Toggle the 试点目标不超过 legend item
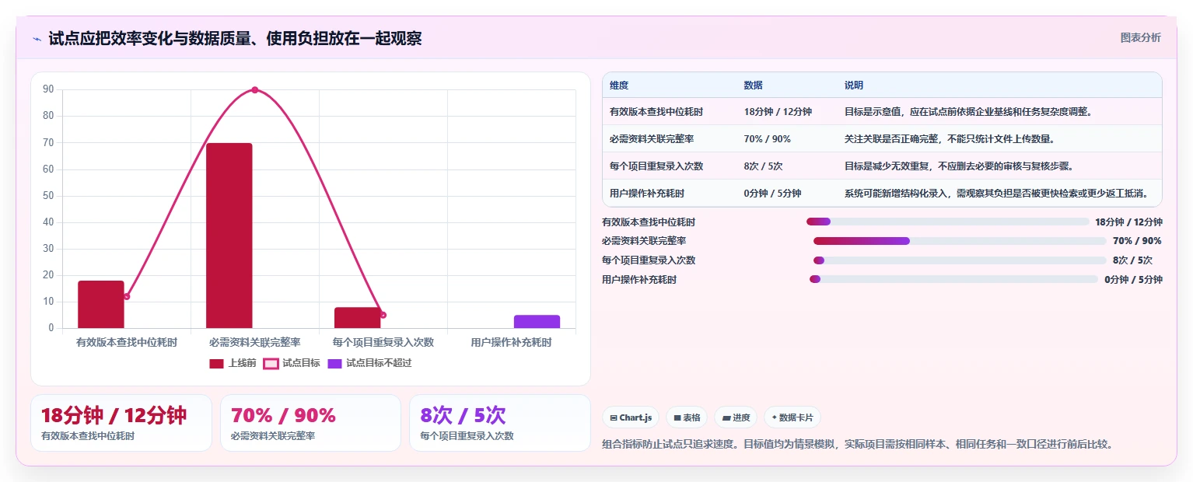The height and width of the screenshot is (482, 1193). coord(369,363)
